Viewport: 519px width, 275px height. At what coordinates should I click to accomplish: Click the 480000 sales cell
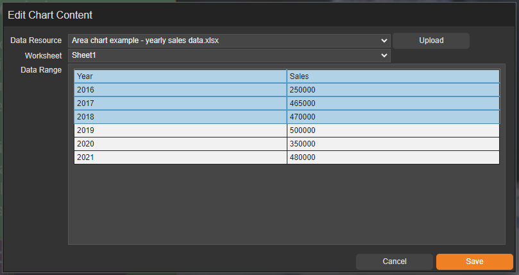coord(393,157)
